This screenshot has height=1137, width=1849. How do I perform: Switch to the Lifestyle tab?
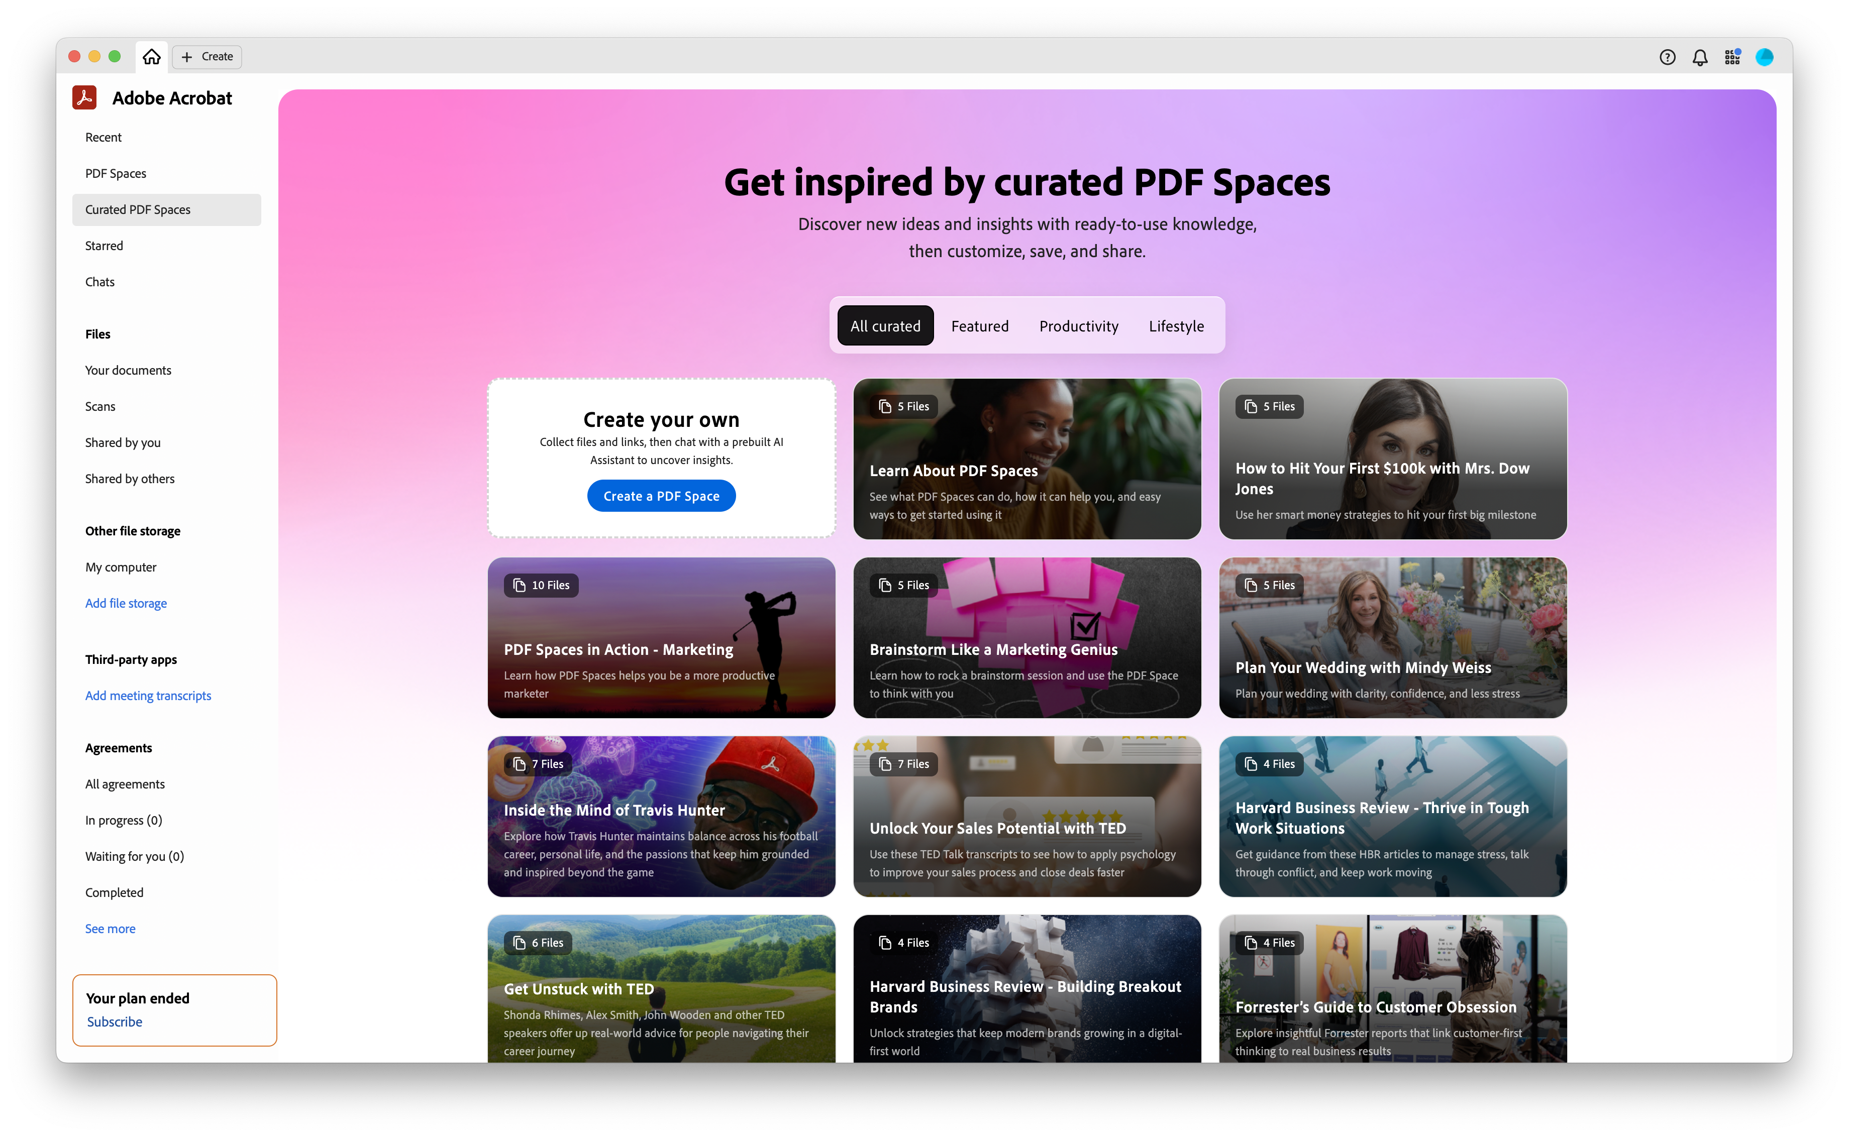pyautogui.click(x=1176, y=326)
